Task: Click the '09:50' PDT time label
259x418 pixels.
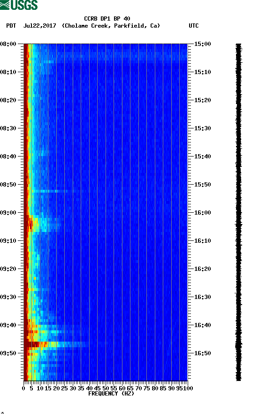Action: point(8,353)
